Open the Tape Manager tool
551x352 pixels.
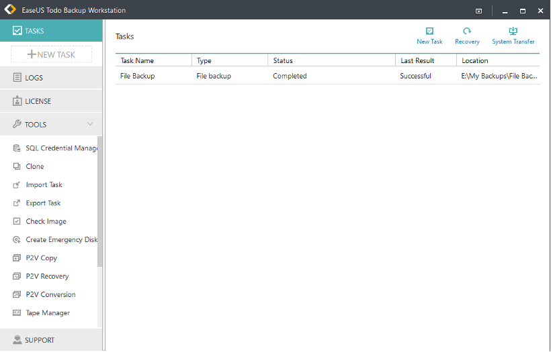pos(47,312)
